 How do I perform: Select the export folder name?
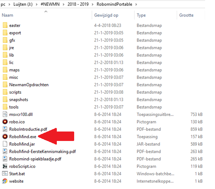(x=15, y=33)
